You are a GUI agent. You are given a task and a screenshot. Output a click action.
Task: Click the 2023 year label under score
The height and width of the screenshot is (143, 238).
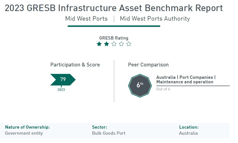tap(61, 90)
